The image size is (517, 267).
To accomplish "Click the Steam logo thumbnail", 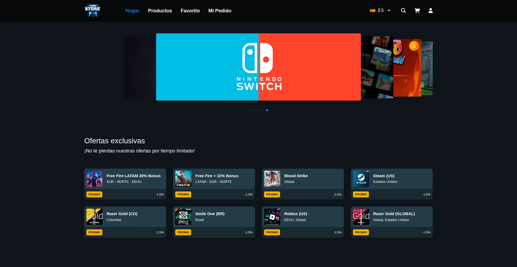I will [361, 179].
